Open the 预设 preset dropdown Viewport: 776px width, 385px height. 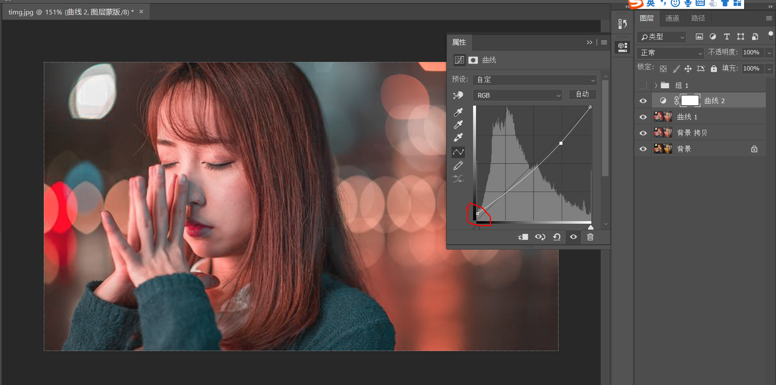pyautogui.click(x=535, y=80)
